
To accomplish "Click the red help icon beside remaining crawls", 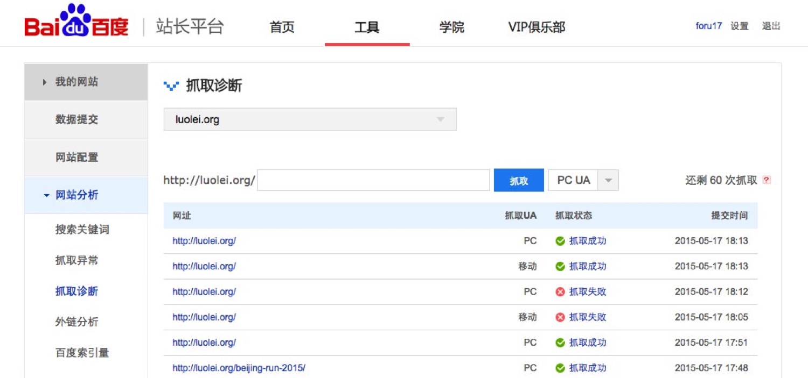I will point(767,180).
